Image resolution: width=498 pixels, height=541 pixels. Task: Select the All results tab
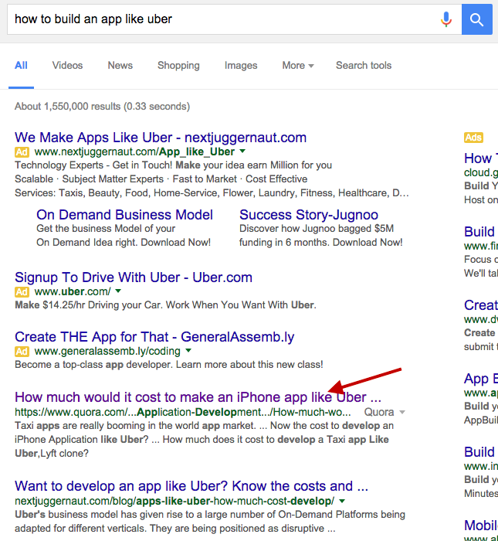click(21, 65)
